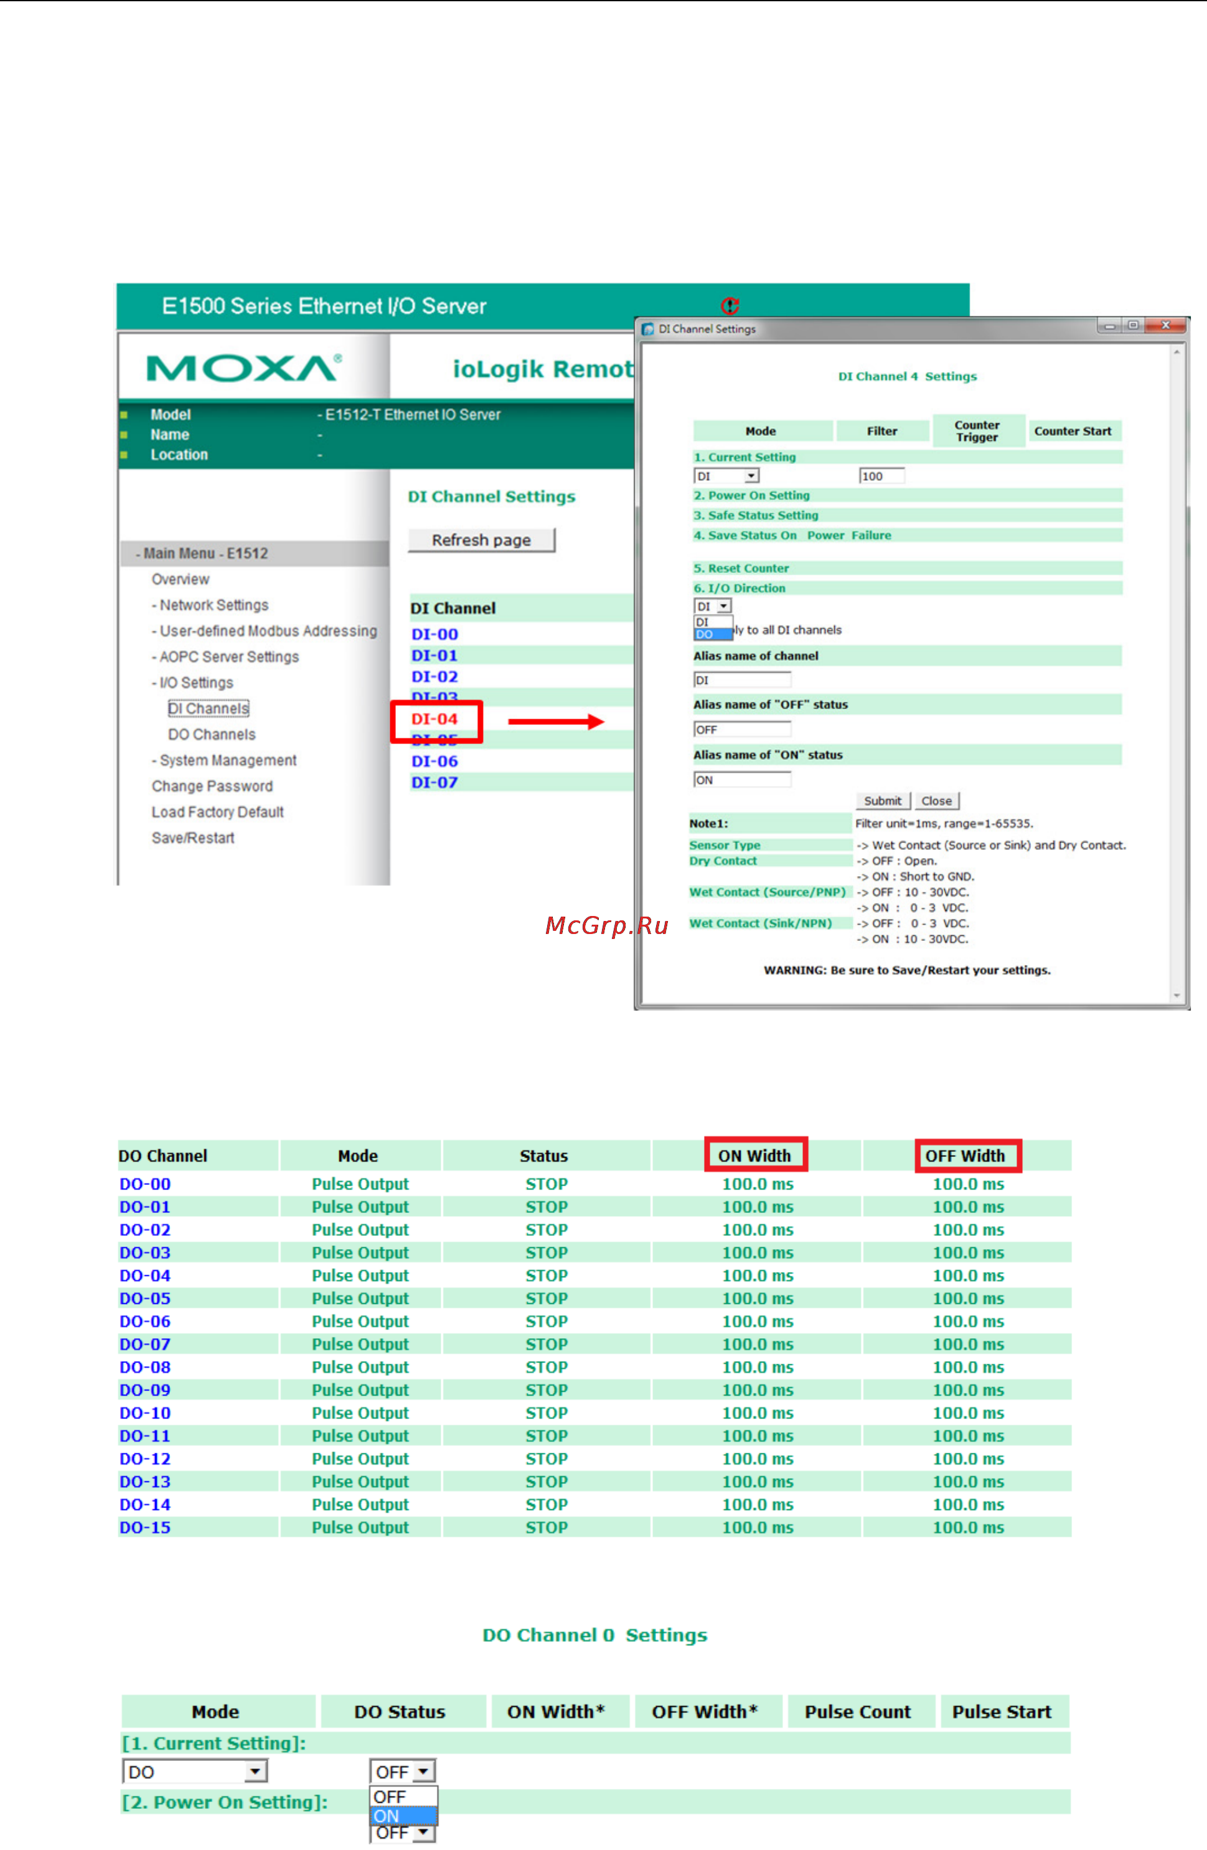Click the OFF Width column header
The width and height of the screenshot is (1207, 1850).
[965, 1155]
